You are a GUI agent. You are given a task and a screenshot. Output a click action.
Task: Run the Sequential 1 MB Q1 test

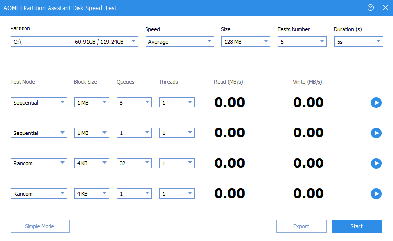(376, 133)
